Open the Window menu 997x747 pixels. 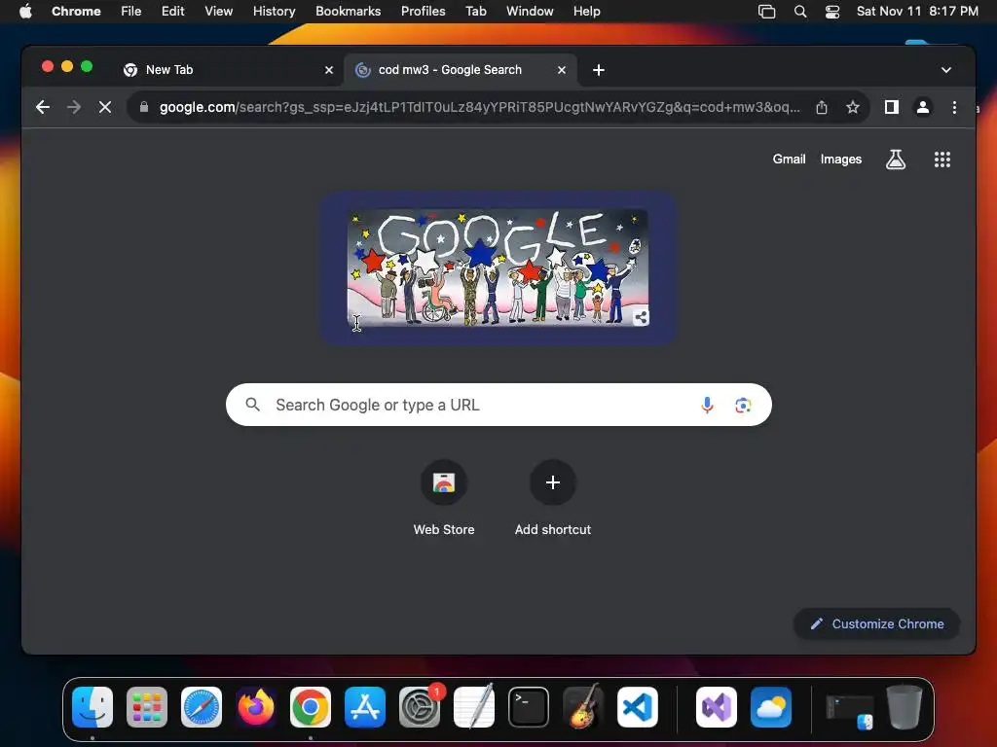530,11
